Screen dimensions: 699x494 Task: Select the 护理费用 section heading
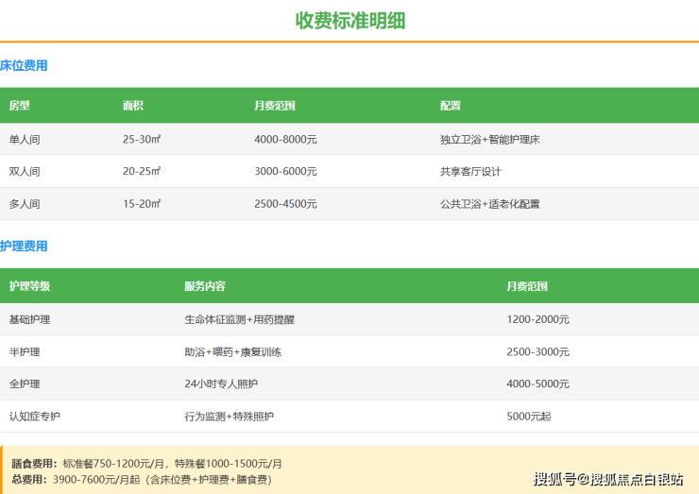coord(24,247)
